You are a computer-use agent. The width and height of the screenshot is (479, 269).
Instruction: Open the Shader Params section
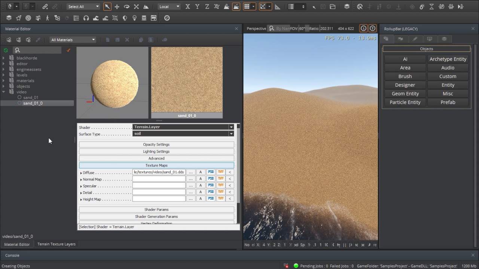pos(156,210)
